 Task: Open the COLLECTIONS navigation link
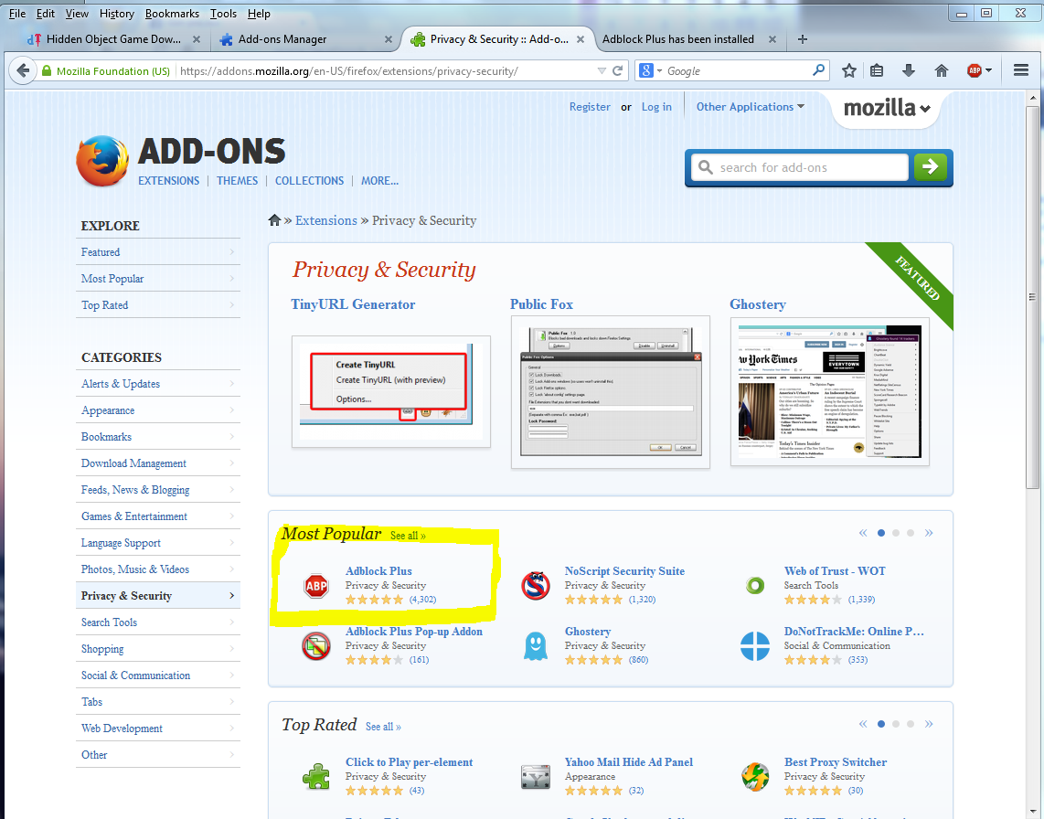[x=309, y=180]
